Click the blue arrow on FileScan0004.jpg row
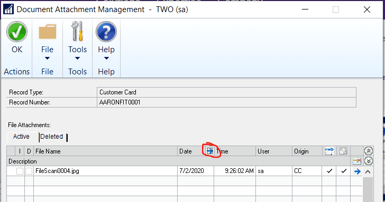Viewport: 385px width, 202px height. (357, 171)
